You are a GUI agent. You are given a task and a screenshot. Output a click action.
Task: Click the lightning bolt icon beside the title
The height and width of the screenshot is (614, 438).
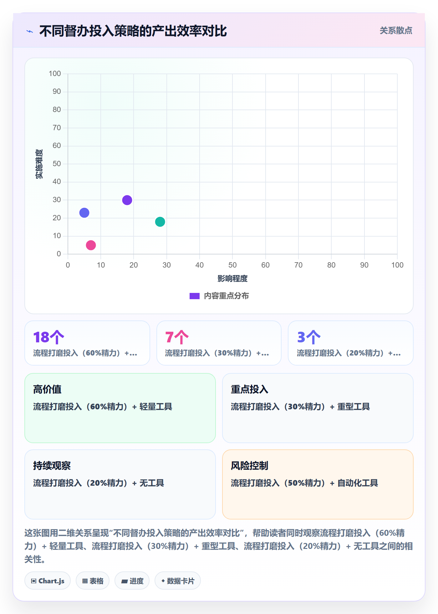30,31
